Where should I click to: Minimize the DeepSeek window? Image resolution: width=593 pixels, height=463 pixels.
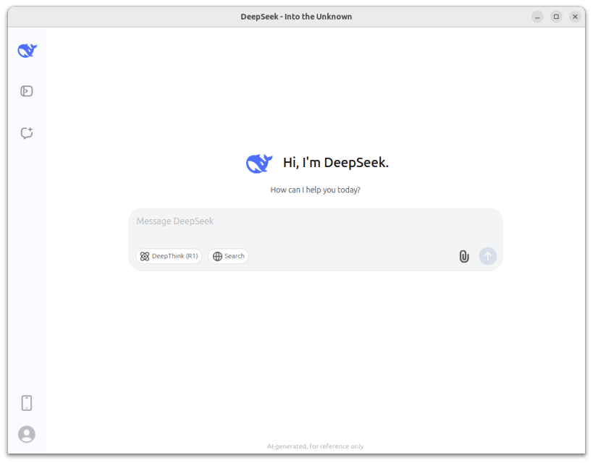[x=537, y=17]
